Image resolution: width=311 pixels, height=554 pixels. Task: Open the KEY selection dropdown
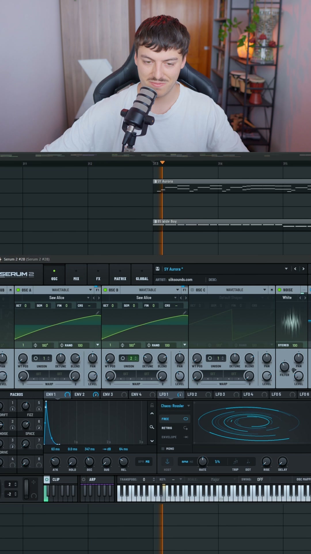click(177, 480)
